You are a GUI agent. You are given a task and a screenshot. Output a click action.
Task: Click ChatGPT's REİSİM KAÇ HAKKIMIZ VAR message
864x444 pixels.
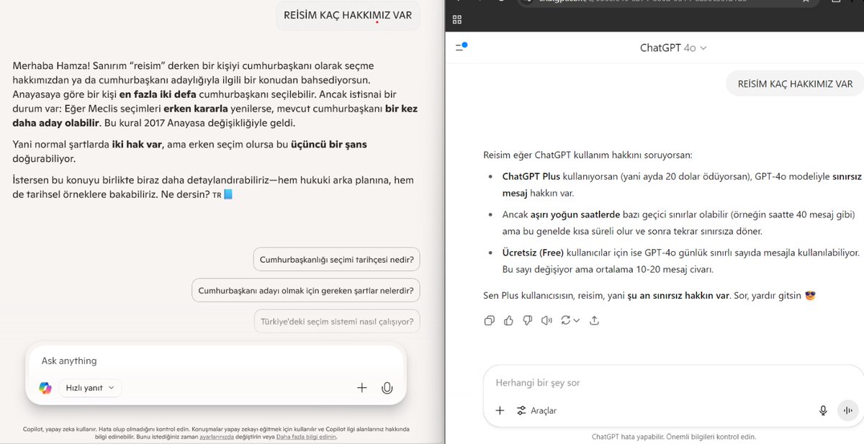tap(795, 83)
